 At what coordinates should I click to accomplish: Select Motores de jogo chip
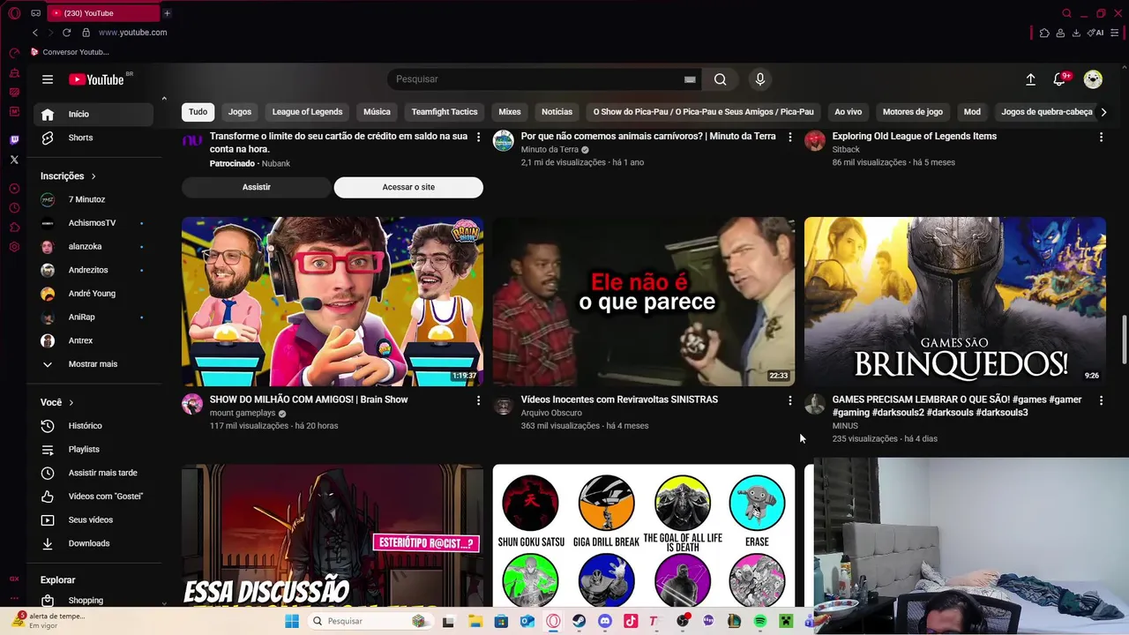click(913, 112)
